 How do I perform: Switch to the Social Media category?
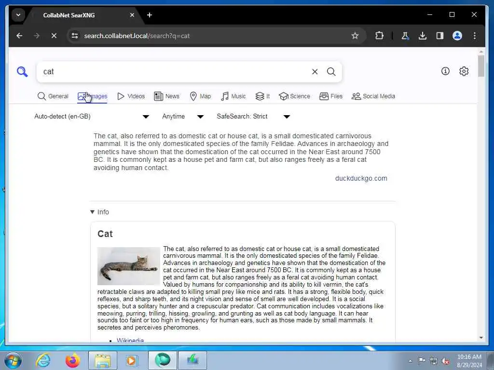click(x=373, y=96)
